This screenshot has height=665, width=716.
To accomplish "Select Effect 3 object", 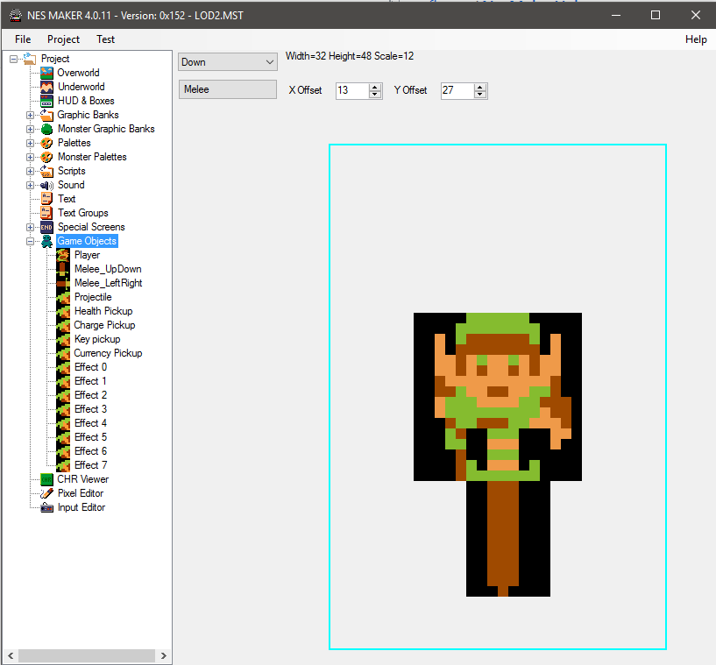I will [x=90, y=409].
